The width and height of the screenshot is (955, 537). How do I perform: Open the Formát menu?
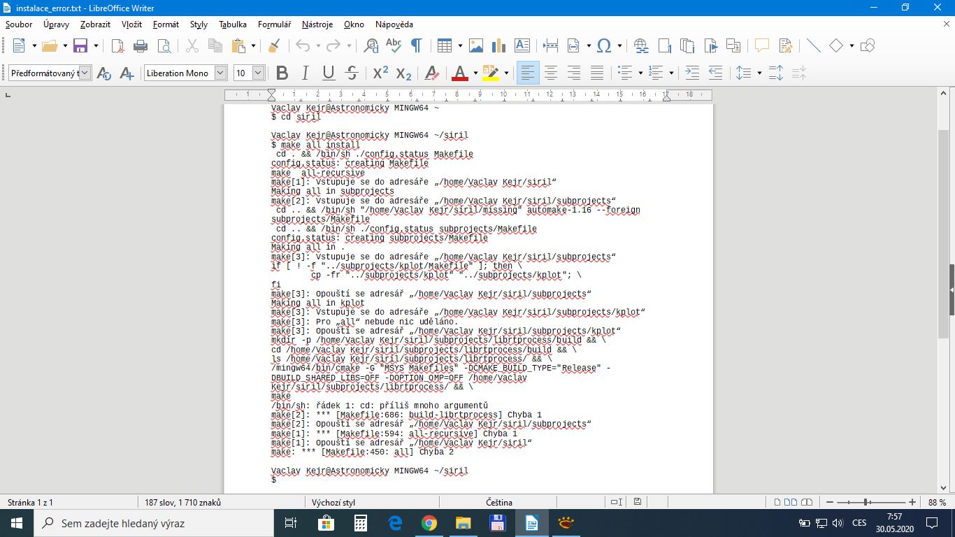point(166,24)
